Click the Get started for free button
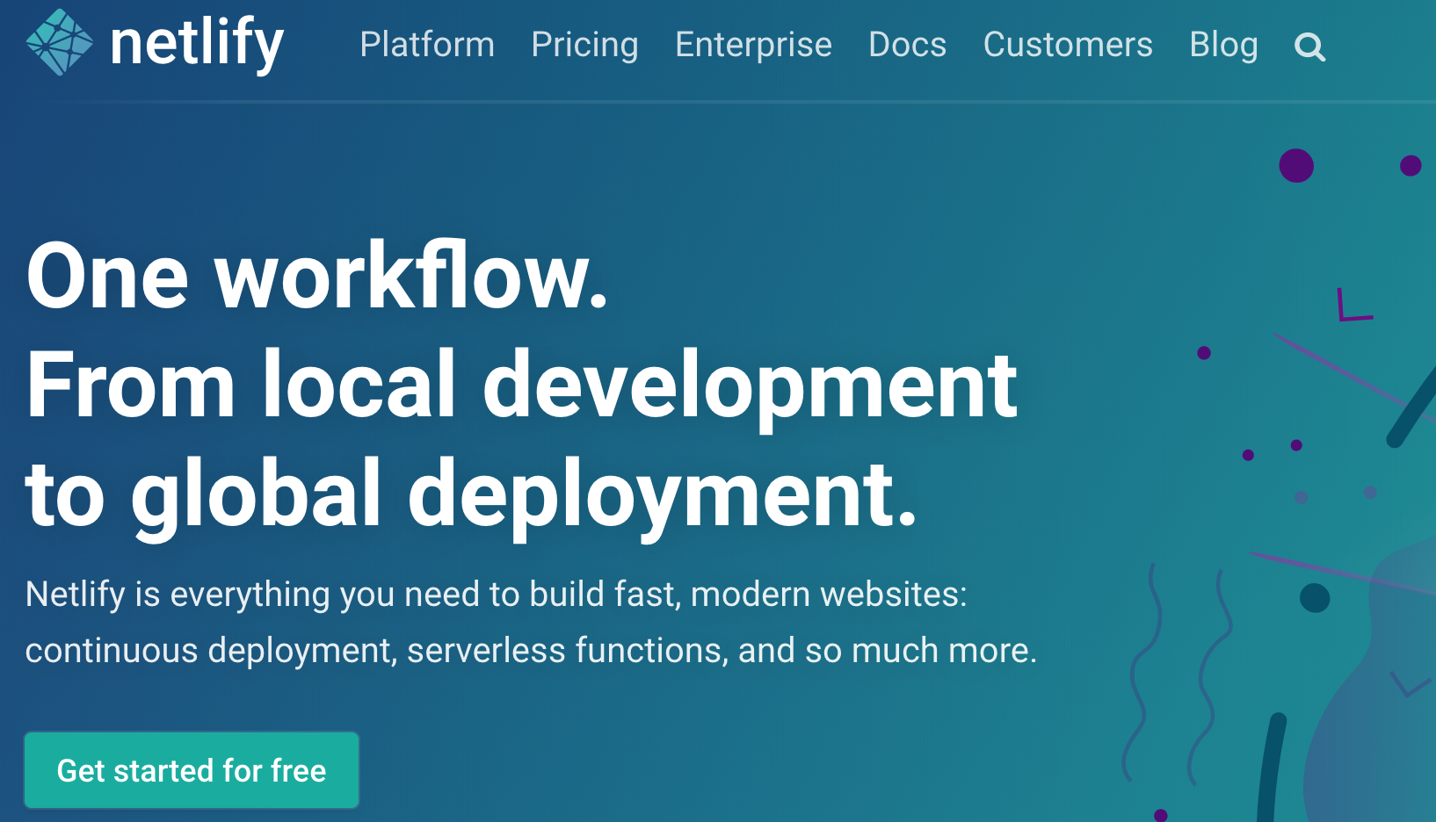This screenshot has height=822, width=1436. 192,770
